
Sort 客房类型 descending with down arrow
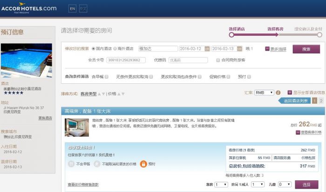coord(103,94)
